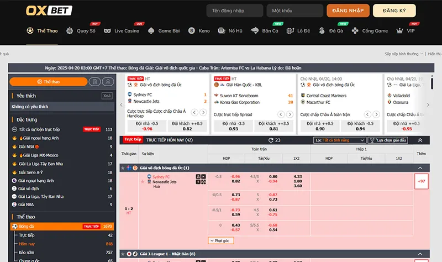Image resolution: width=442 pixels, height=262 pixels.
Task: Open grid pattern icon for Sydney FC match
Action: pyautogui.click(x=203, y=182)
